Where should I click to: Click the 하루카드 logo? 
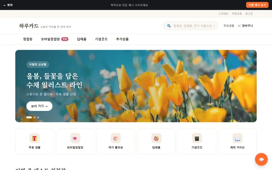click(29, 26)
